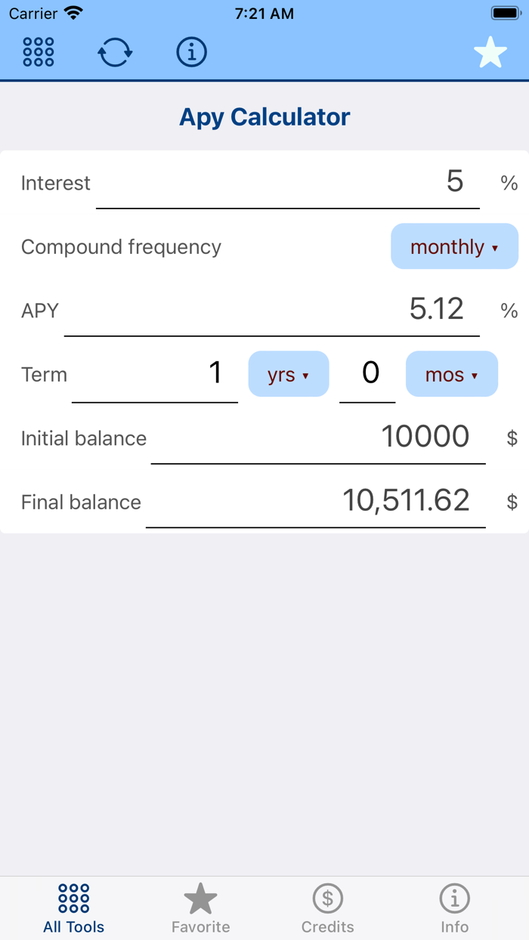This screenshot has width=529, height=940.
Task: Tap the refresh icon to reset the calculator
Action: click(114, 51)
